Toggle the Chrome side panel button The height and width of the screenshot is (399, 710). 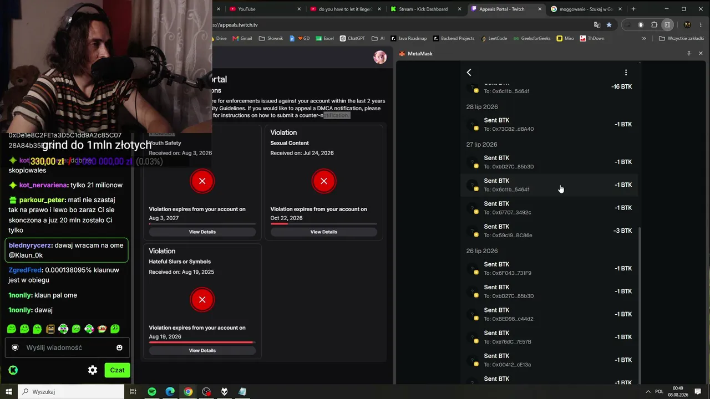click(668, 25)
